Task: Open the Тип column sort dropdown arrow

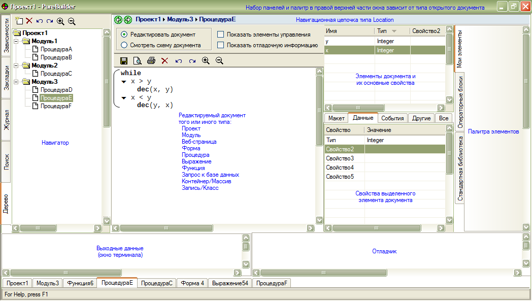Action: click(394, 31)
